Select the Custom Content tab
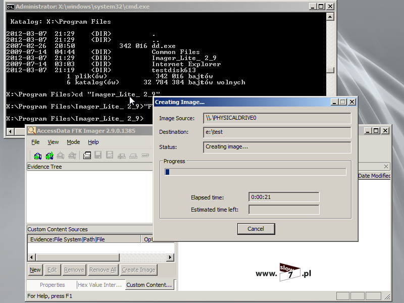 (149, 285)
